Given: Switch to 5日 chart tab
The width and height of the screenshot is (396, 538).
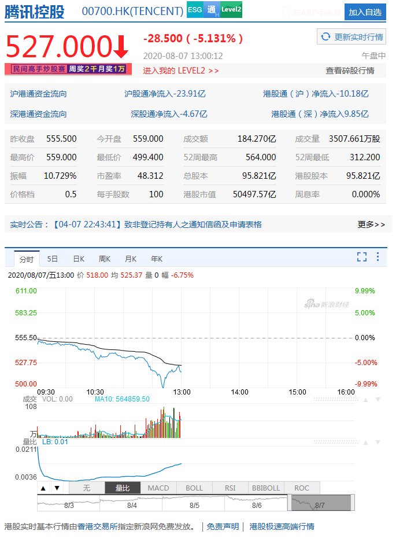Looking at the screenshot, I should pyautogui.click(x=53, y=259).
